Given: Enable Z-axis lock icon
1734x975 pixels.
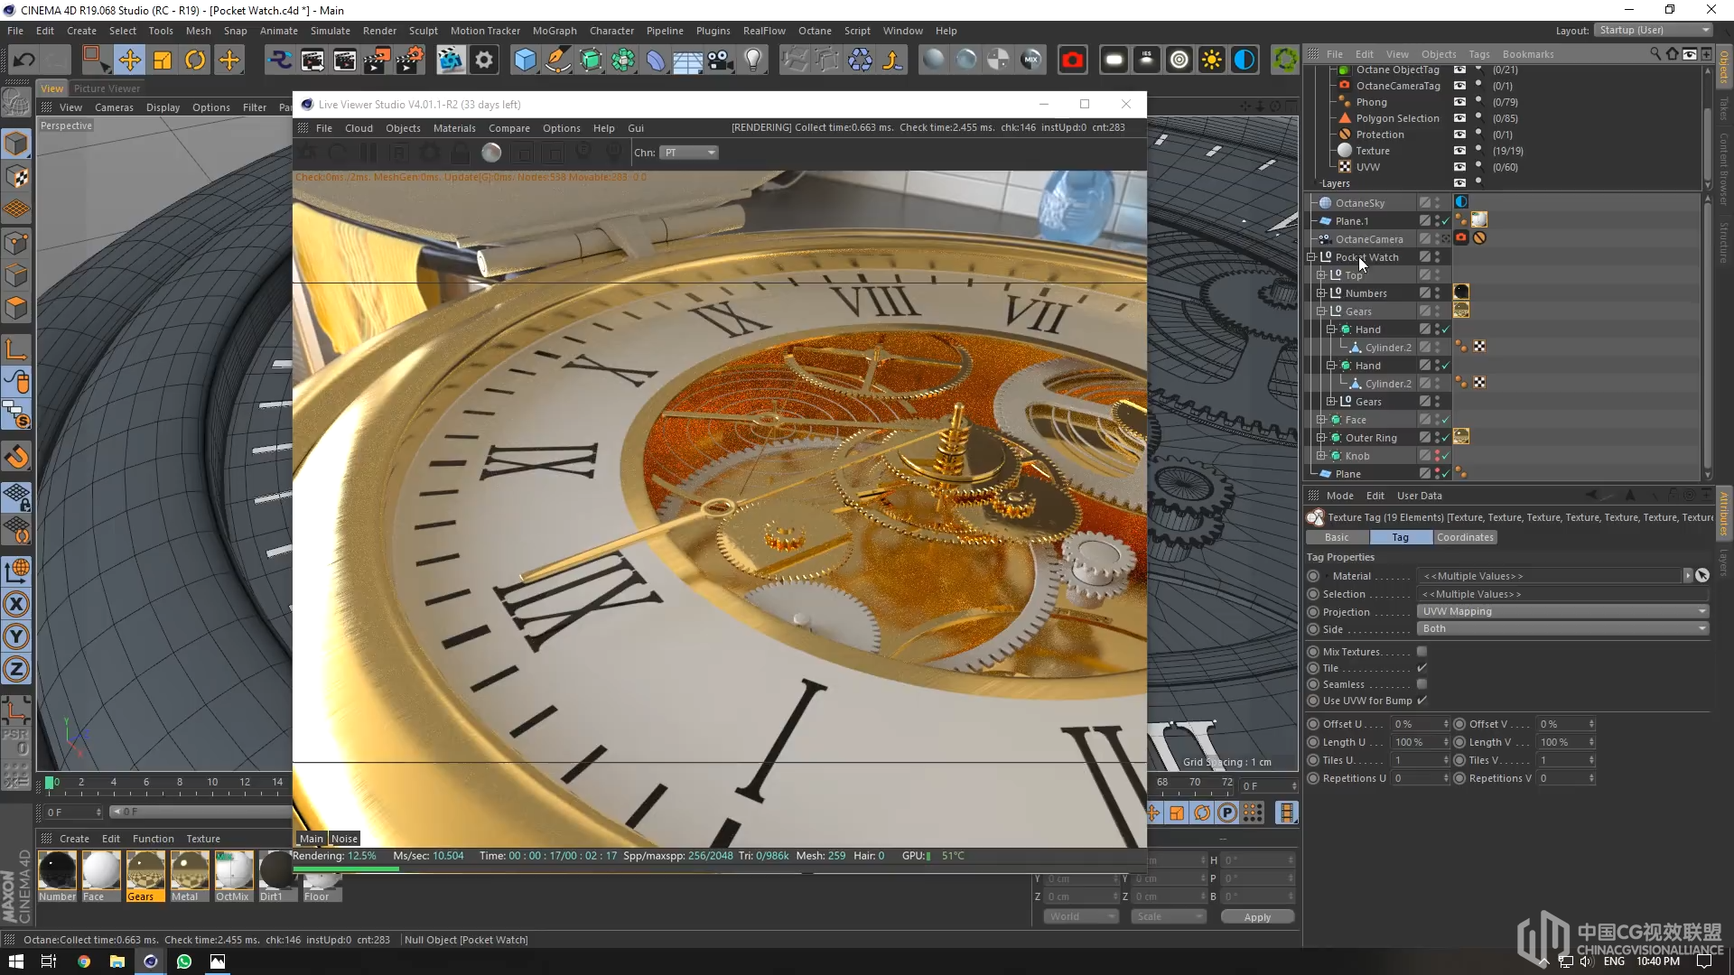Looking at the screenshot, I should pyautogui.click(x=16, y=669).
